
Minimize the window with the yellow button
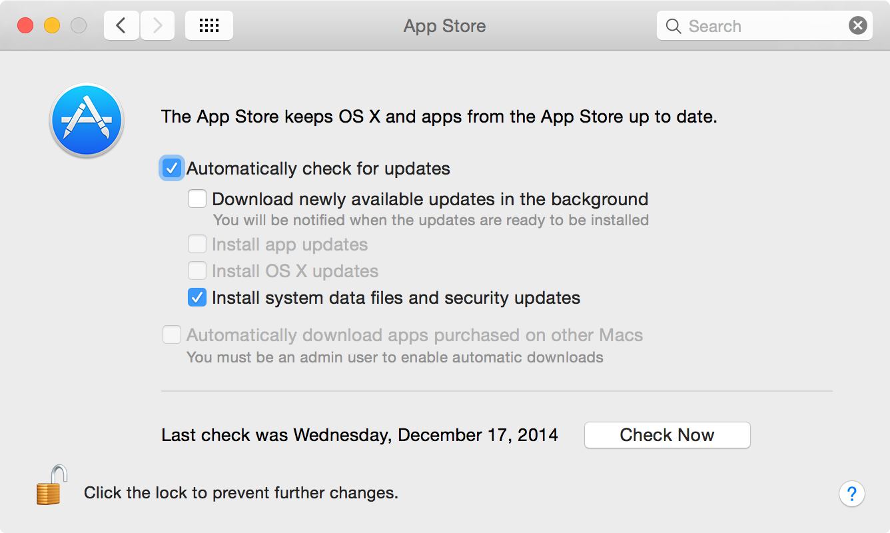point(52,26)
